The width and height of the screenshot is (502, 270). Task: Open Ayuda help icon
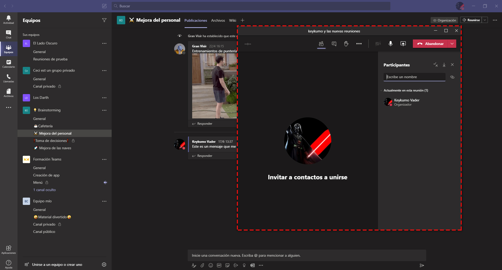coord(9,264)
